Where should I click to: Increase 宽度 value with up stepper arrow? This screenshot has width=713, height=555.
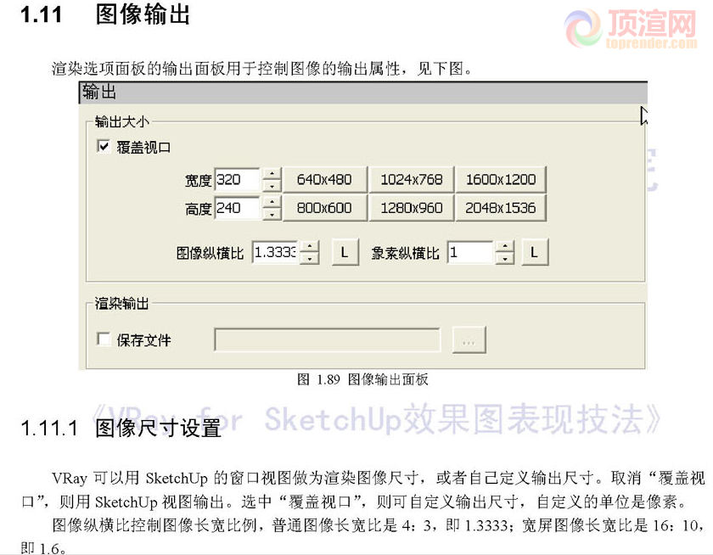(272, 174)
